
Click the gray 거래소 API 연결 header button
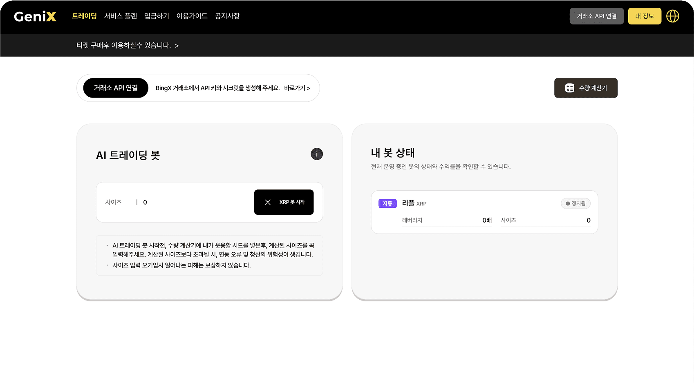pyautogui.click(x=596, y=16)
